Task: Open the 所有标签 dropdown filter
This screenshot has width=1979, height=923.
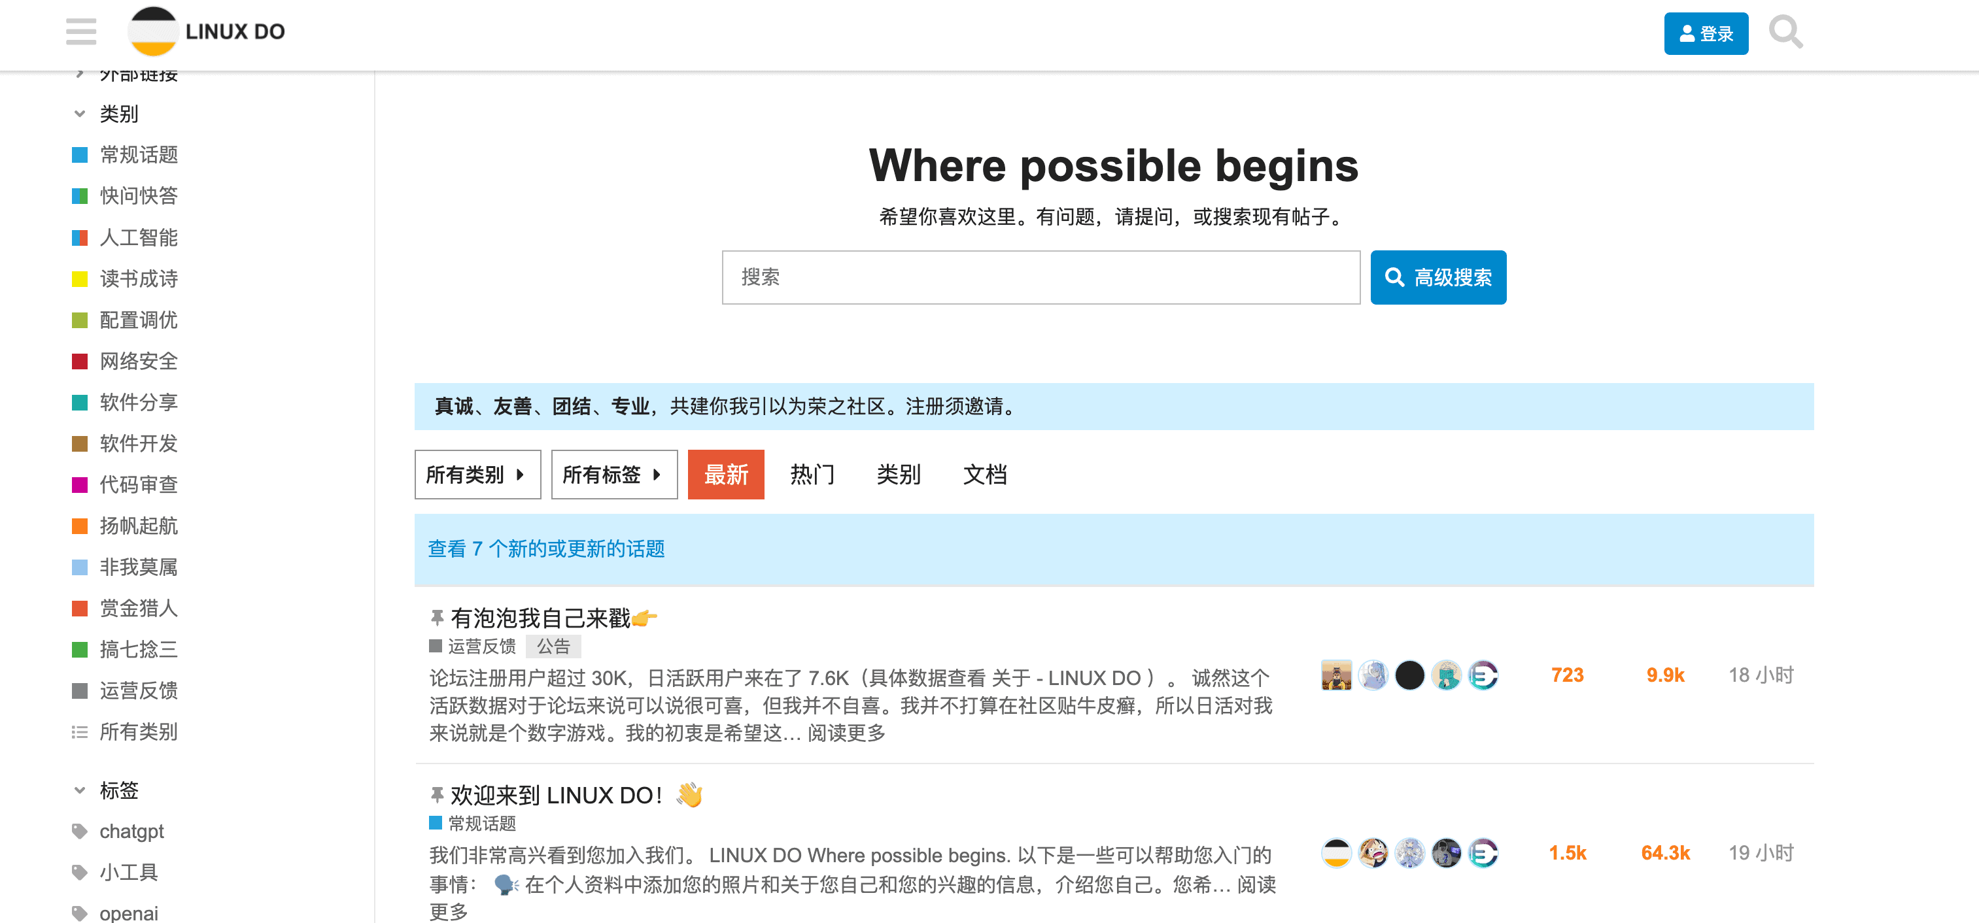Action: coord(614,475)
